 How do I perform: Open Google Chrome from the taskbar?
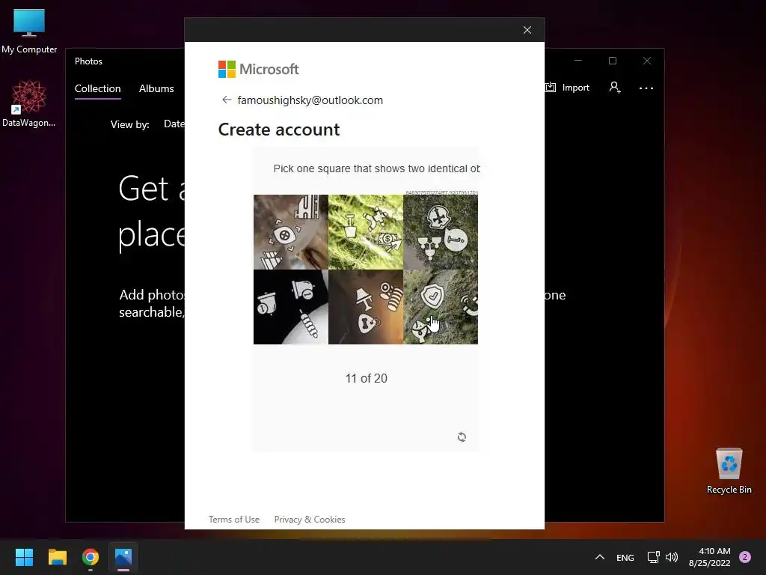coord(91,557)
